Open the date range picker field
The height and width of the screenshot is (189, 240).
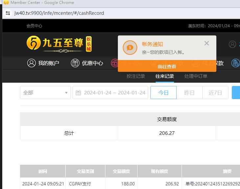coord(110,93)
